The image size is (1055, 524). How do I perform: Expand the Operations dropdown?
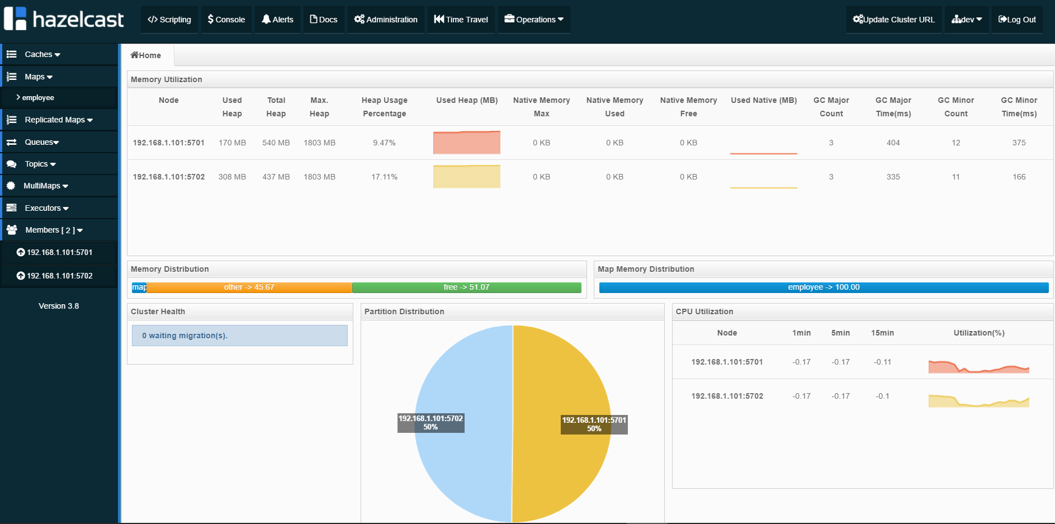point(534,20)
